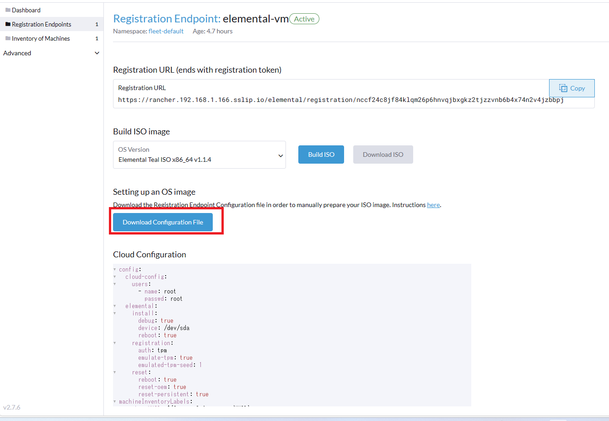Open the 'here' instructions link
The image size is (609, 421).
[x=433, y=205]
